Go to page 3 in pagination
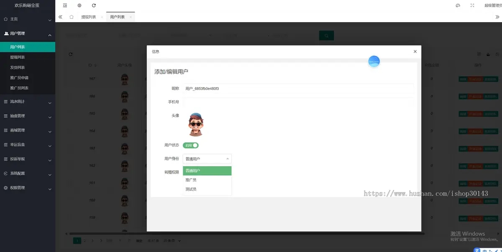Viewport: 502px width, 252px height. tap(92, 240)
